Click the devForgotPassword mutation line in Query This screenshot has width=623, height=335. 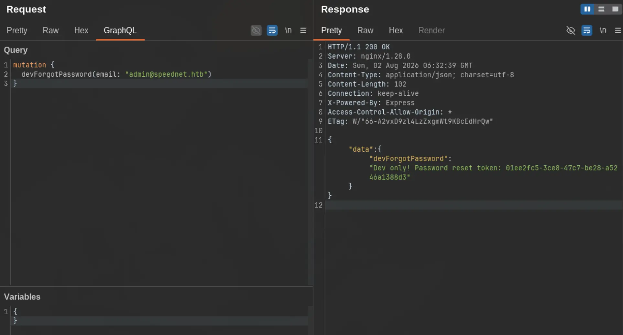116,74
